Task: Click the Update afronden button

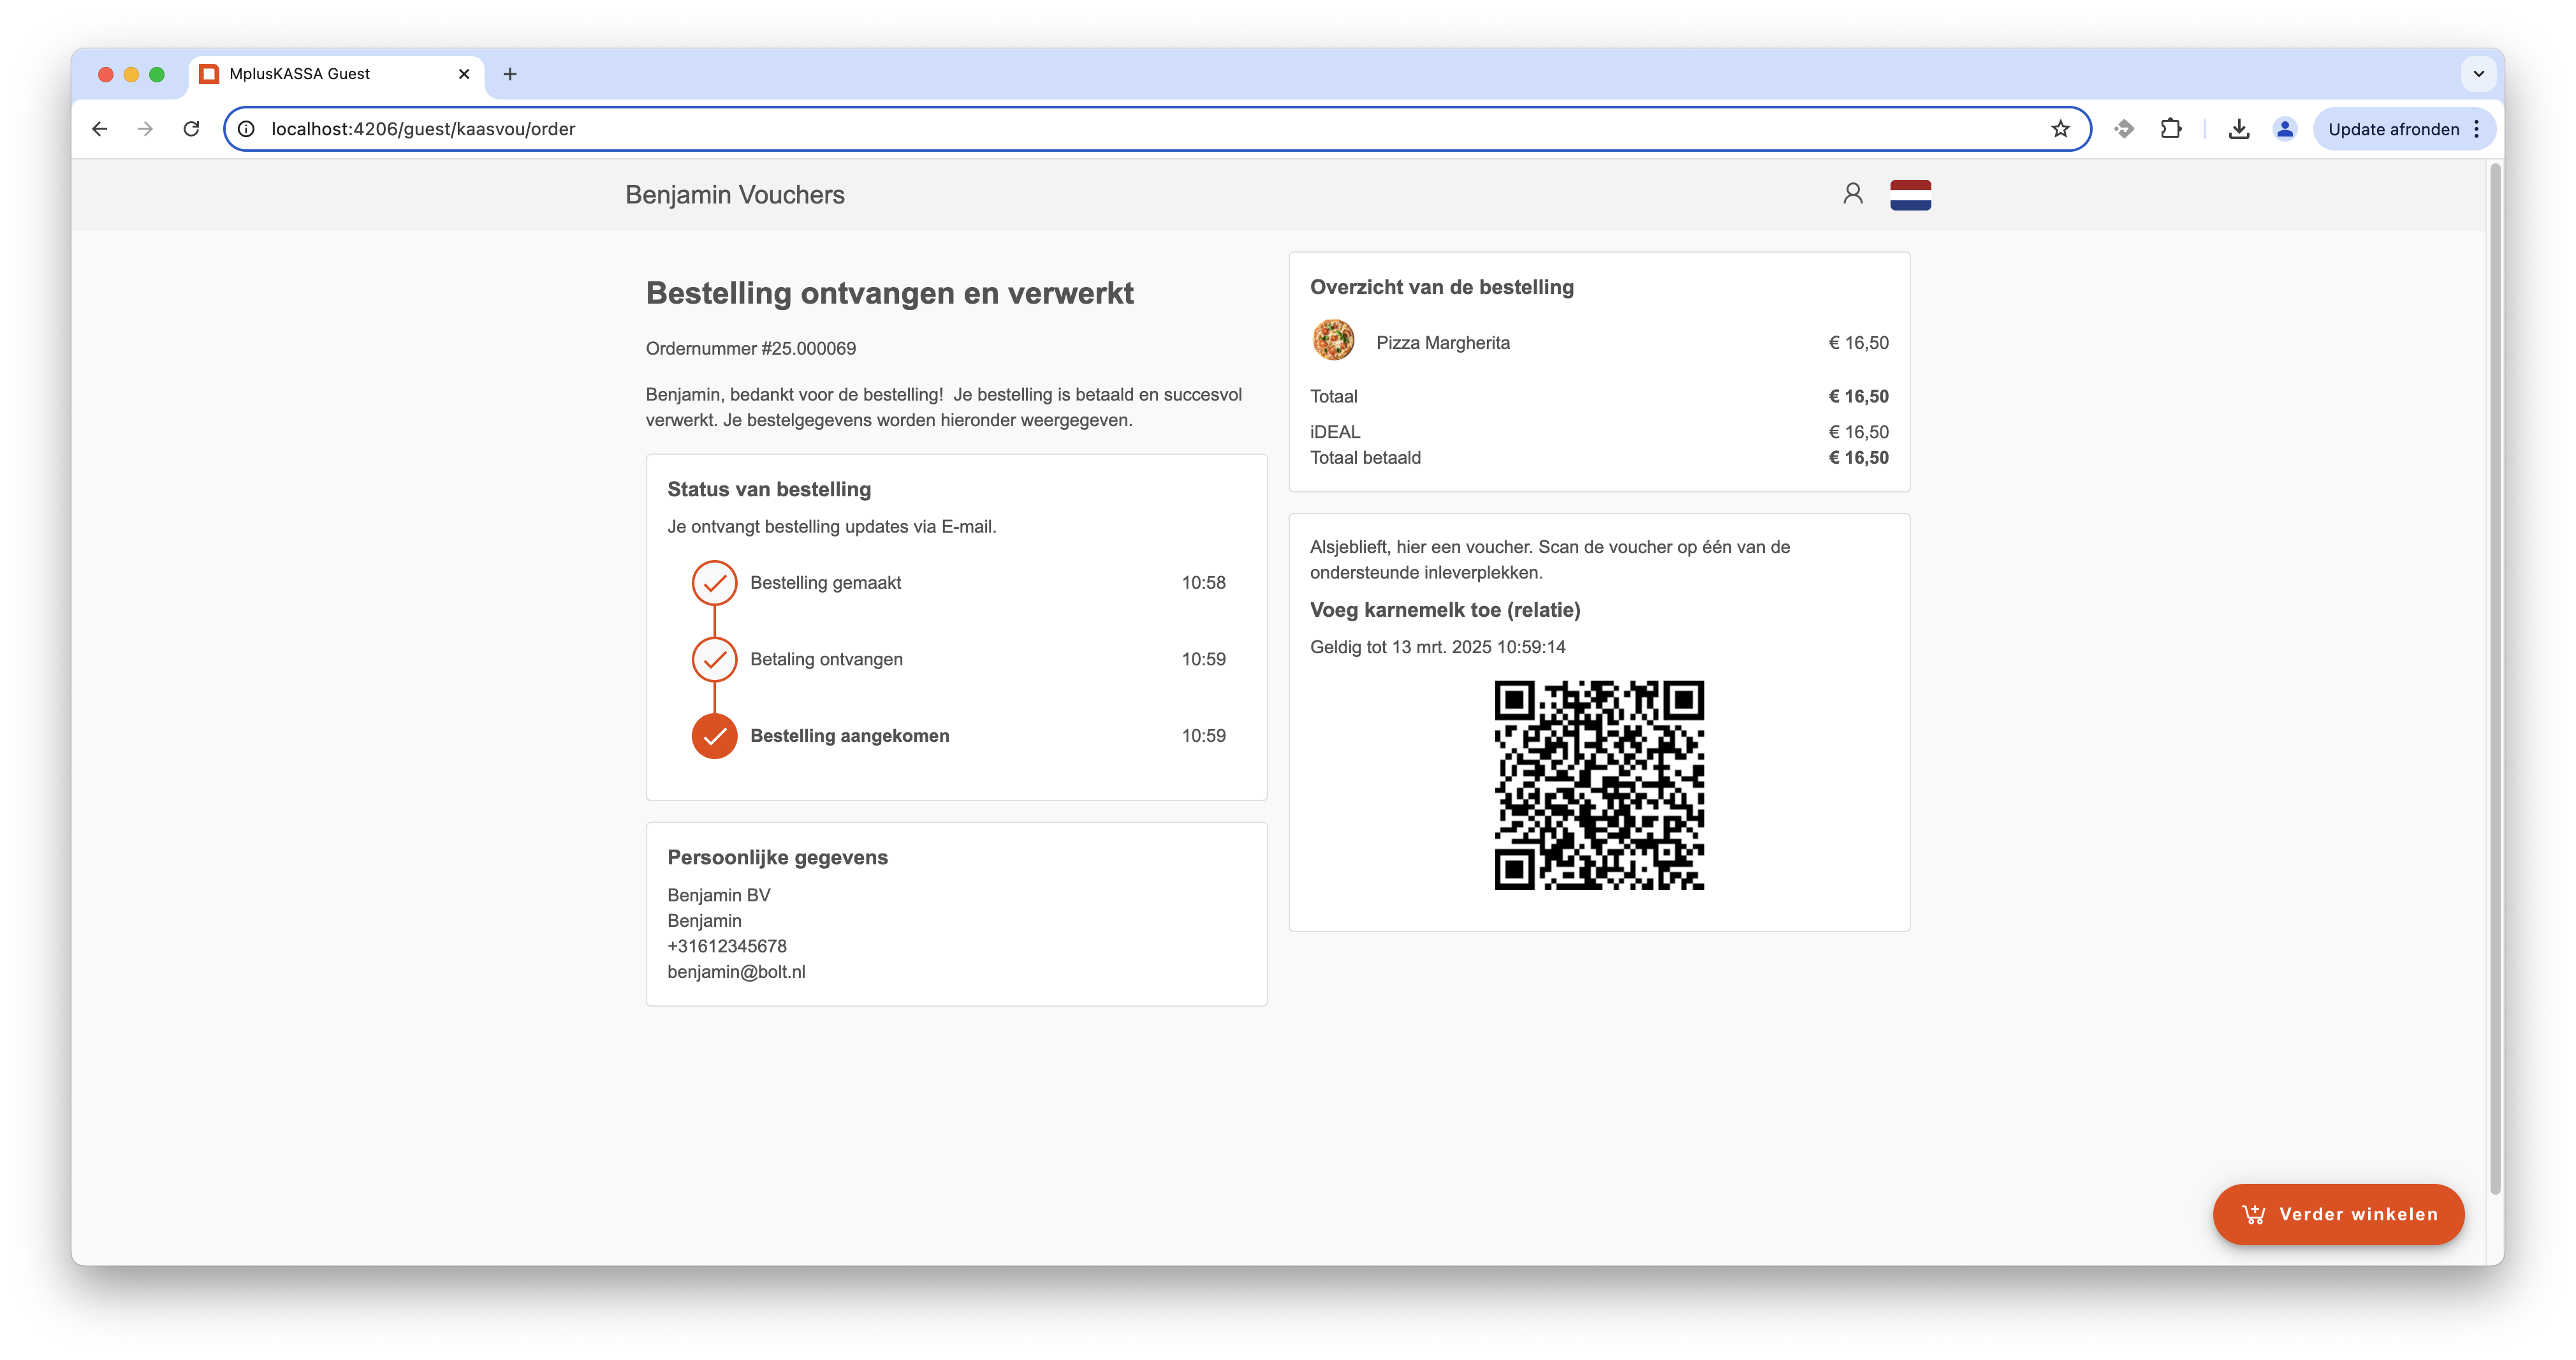Action: tap(2393, 129)
